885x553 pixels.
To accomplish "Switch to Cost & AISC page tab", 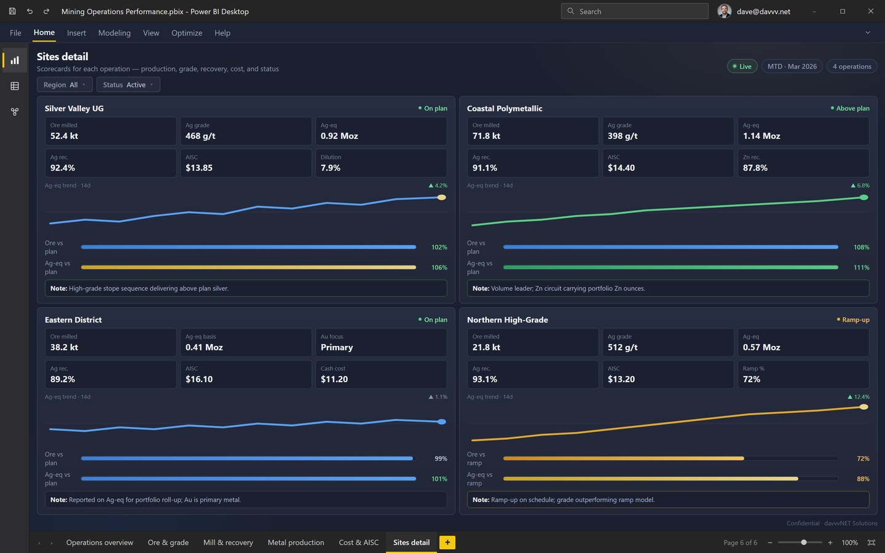I will pos(359,543).
